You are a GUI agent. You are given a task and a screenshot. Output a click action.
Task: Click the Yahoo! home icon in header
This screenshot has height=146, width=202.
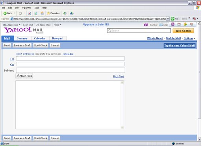click(x=146, y=25)
